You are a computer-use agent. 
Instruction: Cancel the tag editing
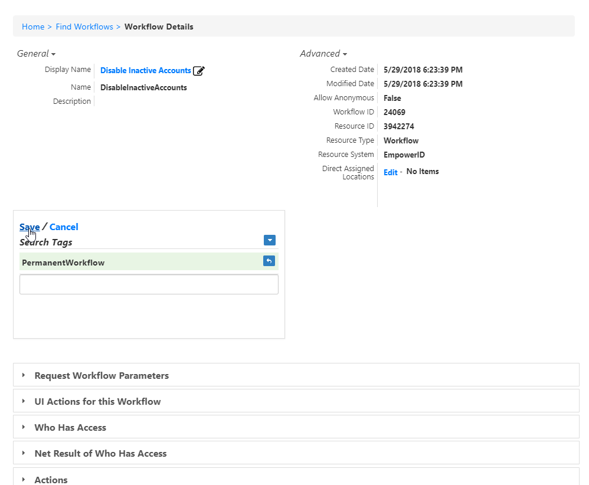(x=63, y=227)
